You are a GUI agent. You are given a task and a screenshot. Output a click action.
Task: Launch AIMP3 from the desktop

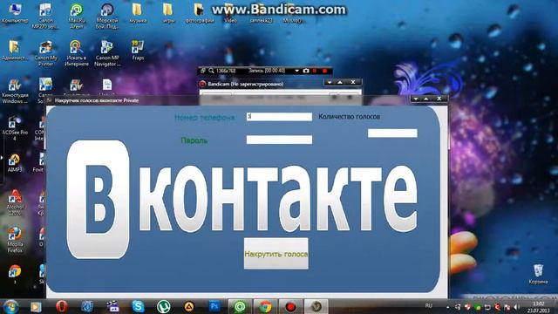pos(15,163)
